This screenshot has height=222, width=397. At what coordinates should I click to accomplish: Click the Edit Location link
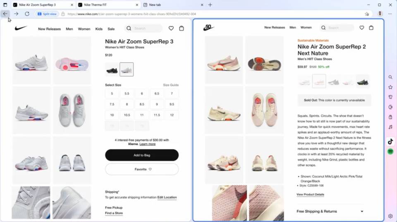pos(167,197)
